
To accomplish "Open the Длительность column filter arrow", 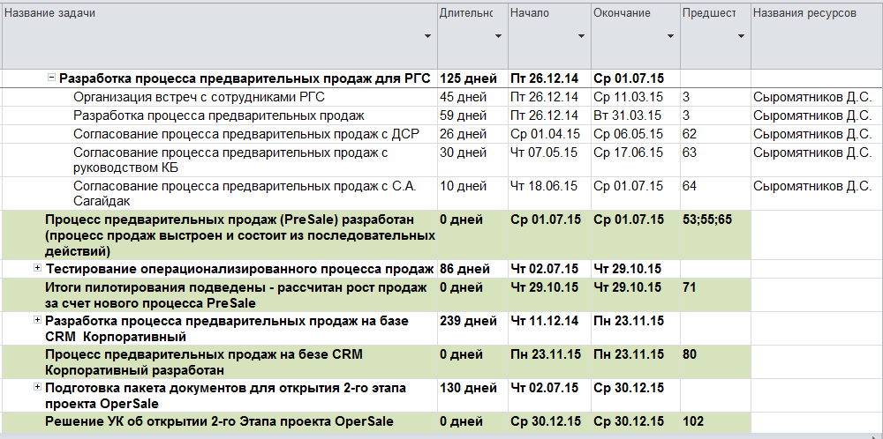I will click(498, 36).
